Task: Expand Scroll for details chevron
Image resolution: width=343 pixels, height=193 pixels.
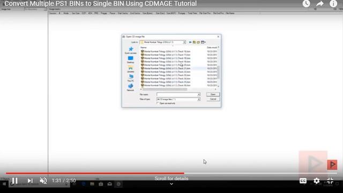Action: tap(171, 184)
